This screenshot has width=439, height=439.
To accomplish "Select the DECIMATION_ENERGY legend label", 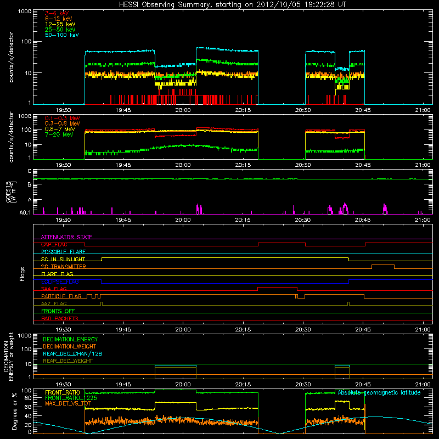I will click(70, 339).
